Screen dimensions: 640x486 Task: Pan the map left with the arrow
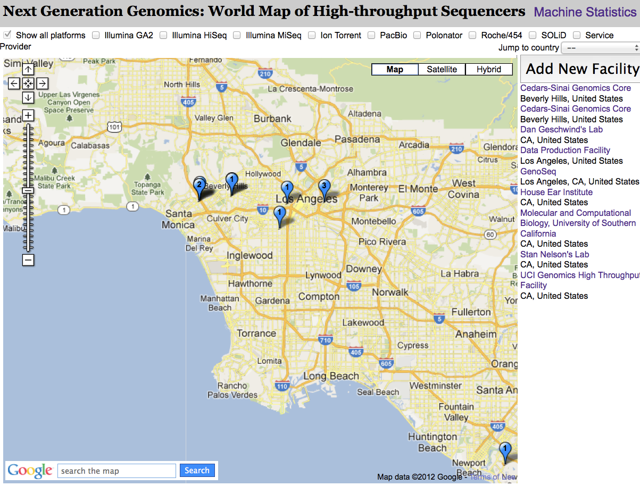(x=14, y=83)
